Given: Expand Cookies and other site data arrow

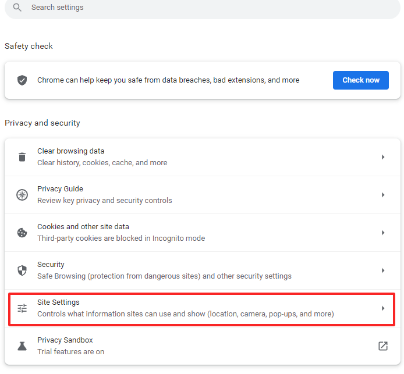Looking at the screenshot, I should (x=383, y=233).
